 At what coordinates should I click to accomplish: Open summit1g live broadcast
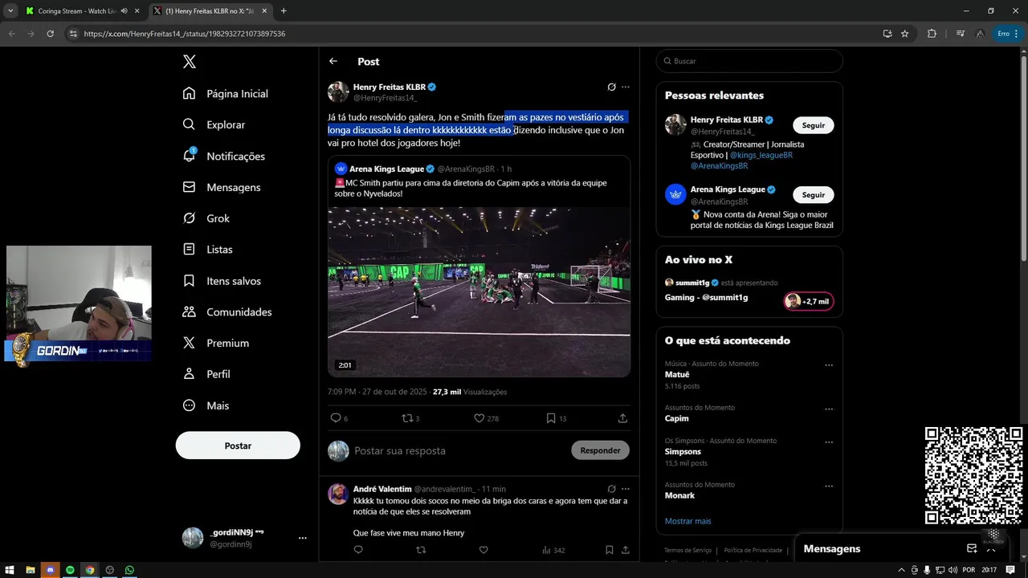pyautogui.click(x=749, y=291)
